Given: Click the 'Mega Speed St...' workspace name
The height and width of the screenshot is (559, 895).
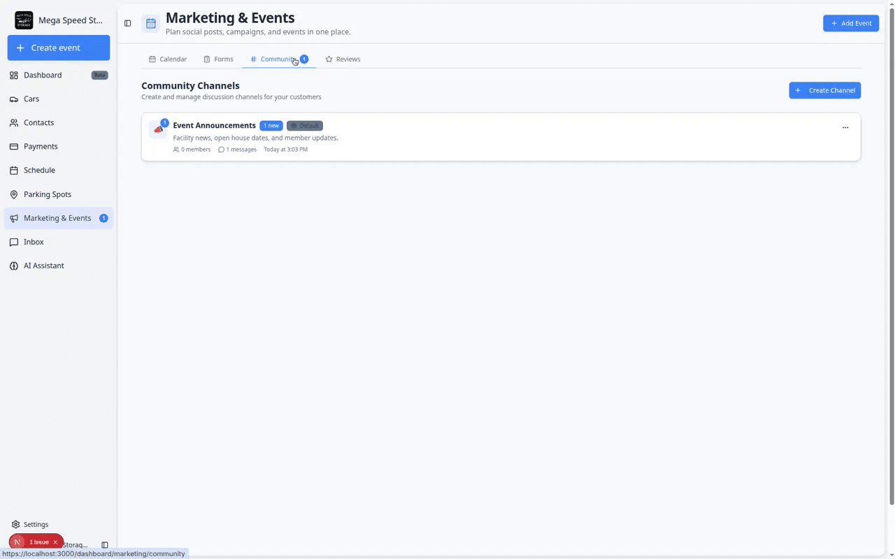Looking at the screenshot, I should pos(71,20).
